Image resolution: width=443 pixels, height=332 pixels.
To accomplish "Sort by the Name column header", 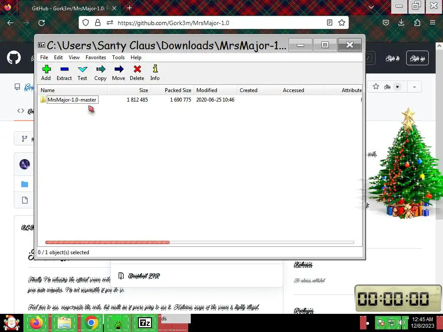I will click(72, 90).
